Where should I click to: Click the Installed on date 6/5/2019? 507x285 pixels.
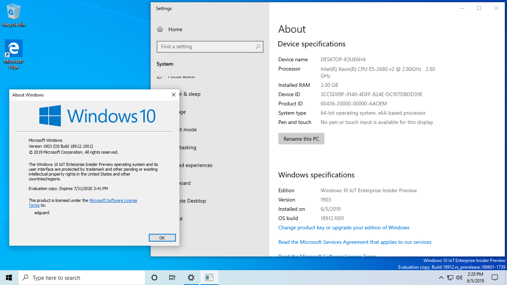coord(331,209)
